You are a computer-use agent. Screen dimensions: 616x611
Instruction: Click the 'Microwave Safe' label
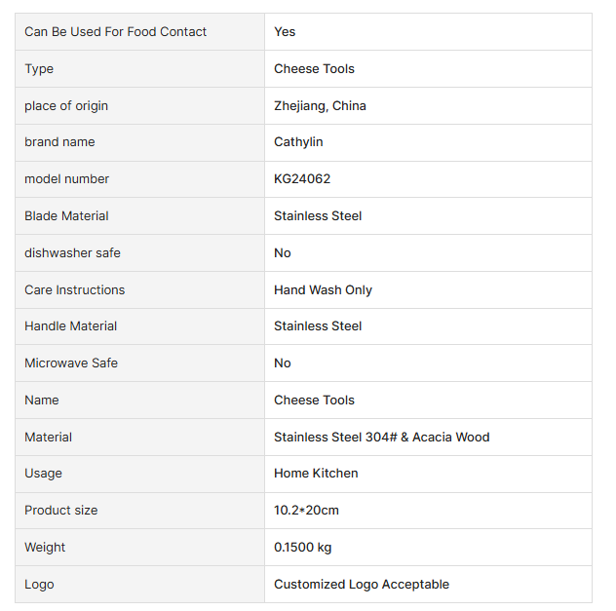click(70, 363)
